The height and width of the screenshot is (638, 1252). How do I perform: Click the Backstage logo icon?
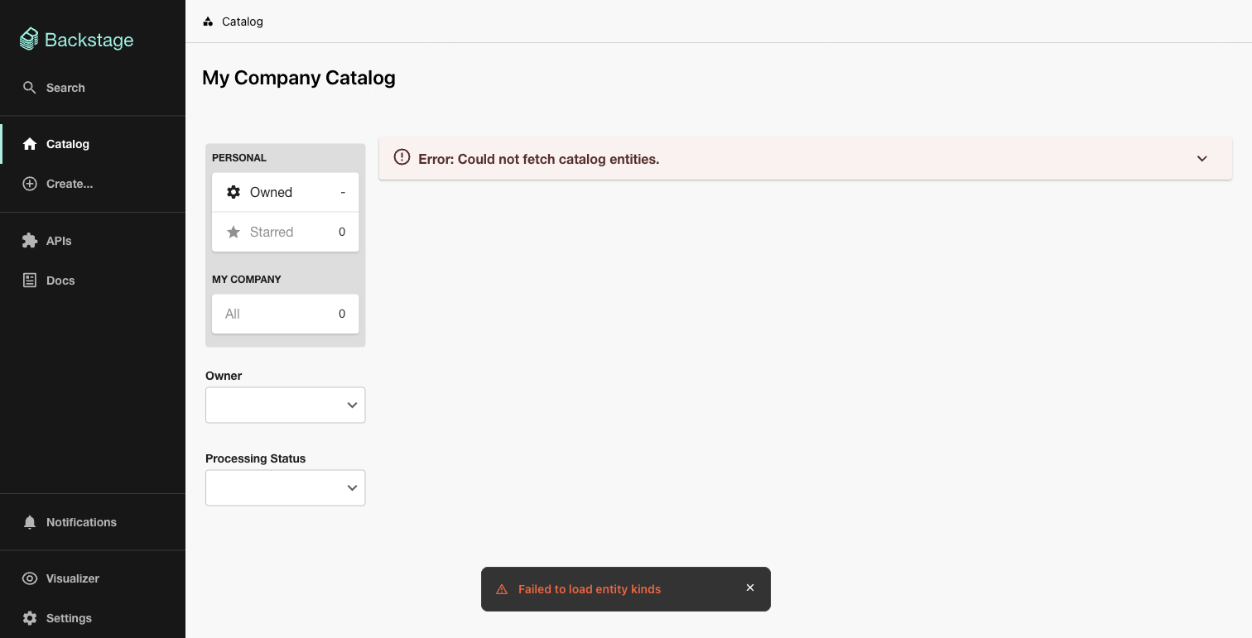pos(28,38)
